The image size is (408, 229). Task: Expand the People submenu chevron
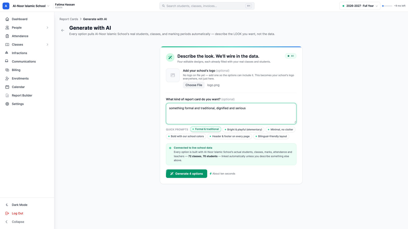(x=47, y=27)
